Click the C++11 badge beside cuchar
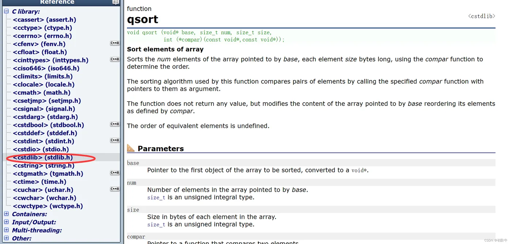 tap(115, 189)
